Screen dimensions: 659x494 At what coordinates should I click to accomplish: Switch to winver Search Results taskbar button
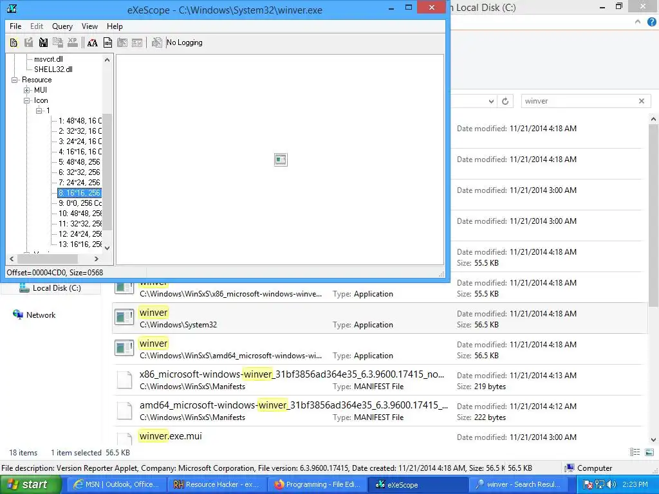tap(519, 484)
